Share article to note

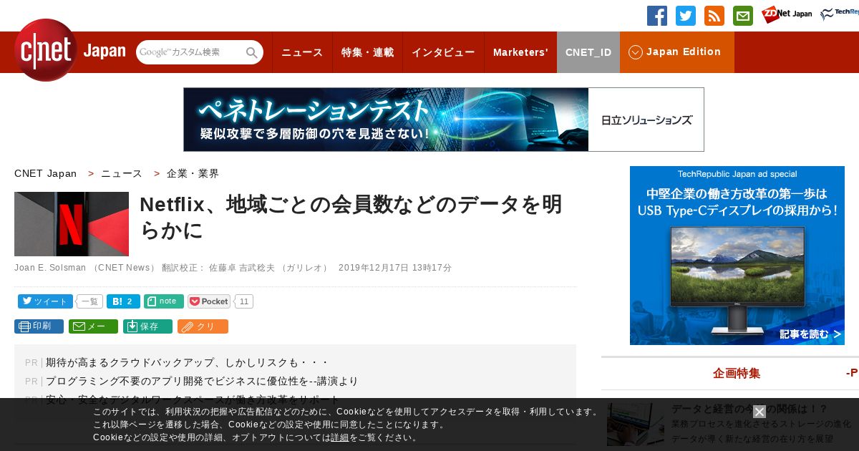coord(164,301)
